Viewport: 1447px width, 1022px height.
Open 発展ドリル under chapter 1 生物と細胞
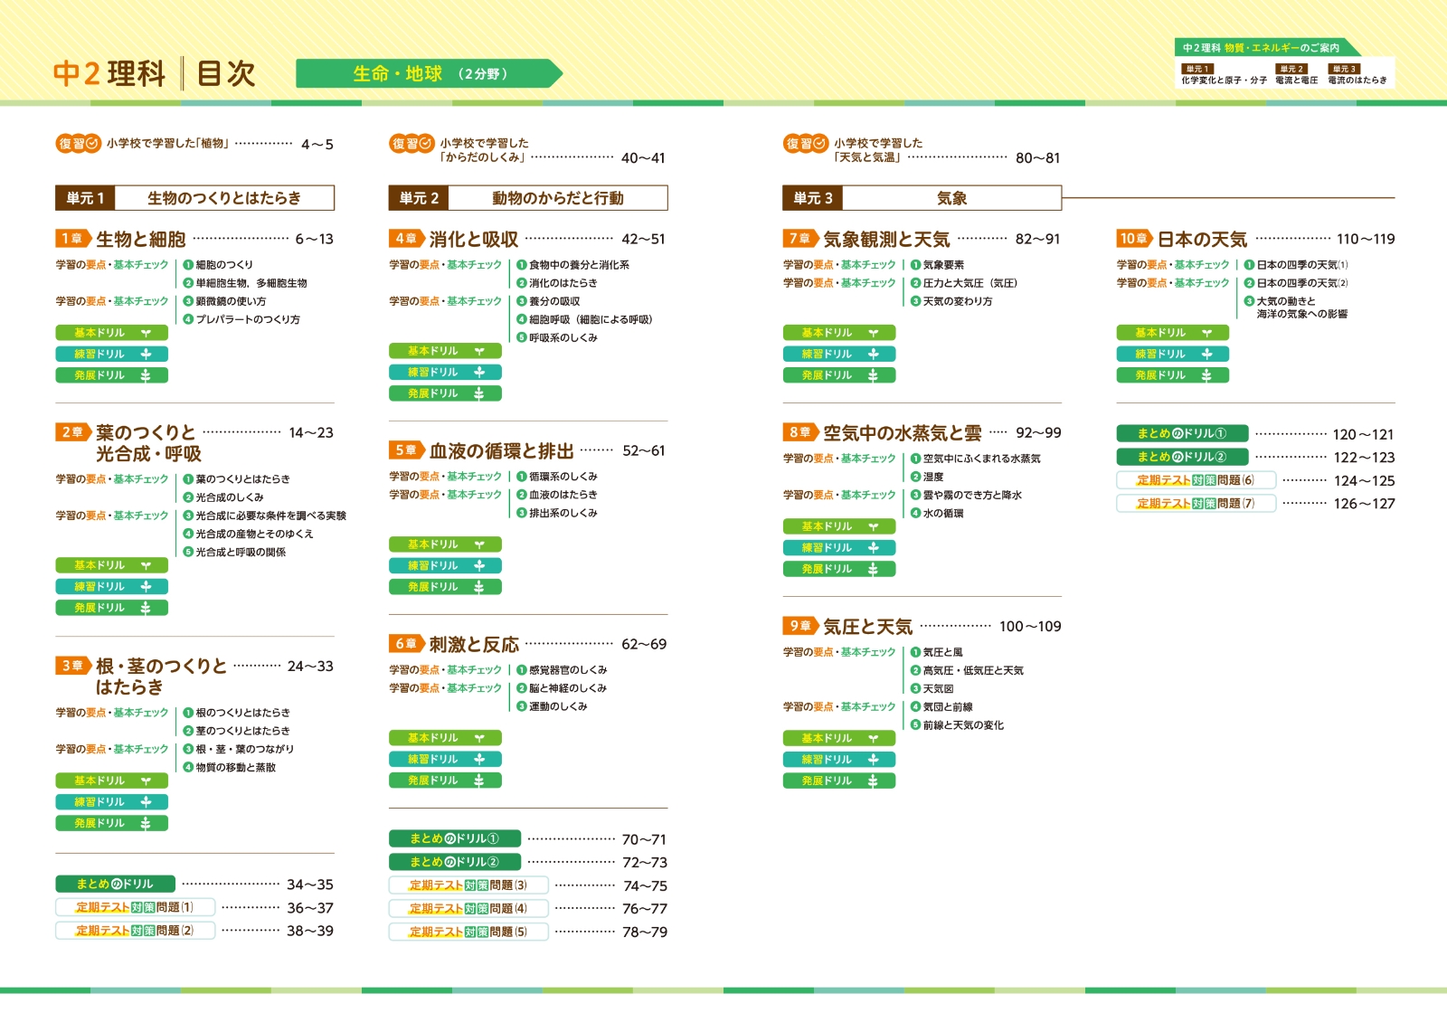point(111,375)
